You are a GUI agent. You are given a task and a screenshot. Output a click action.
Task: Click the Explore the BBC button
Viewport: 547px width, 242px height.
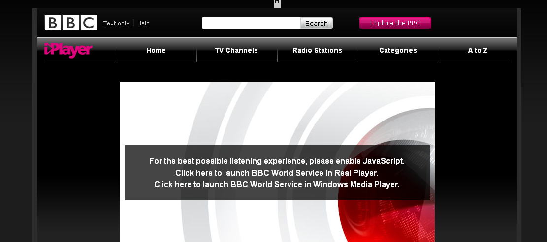pos(395,23)
